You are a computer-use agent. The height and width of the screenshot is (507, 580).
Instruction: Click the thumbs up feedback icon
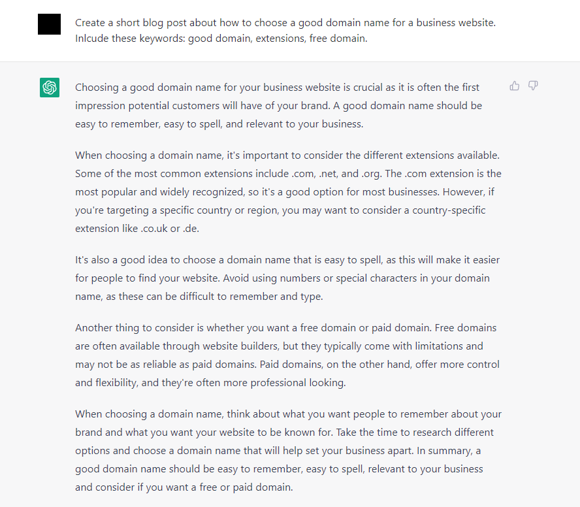pos(515,86)
